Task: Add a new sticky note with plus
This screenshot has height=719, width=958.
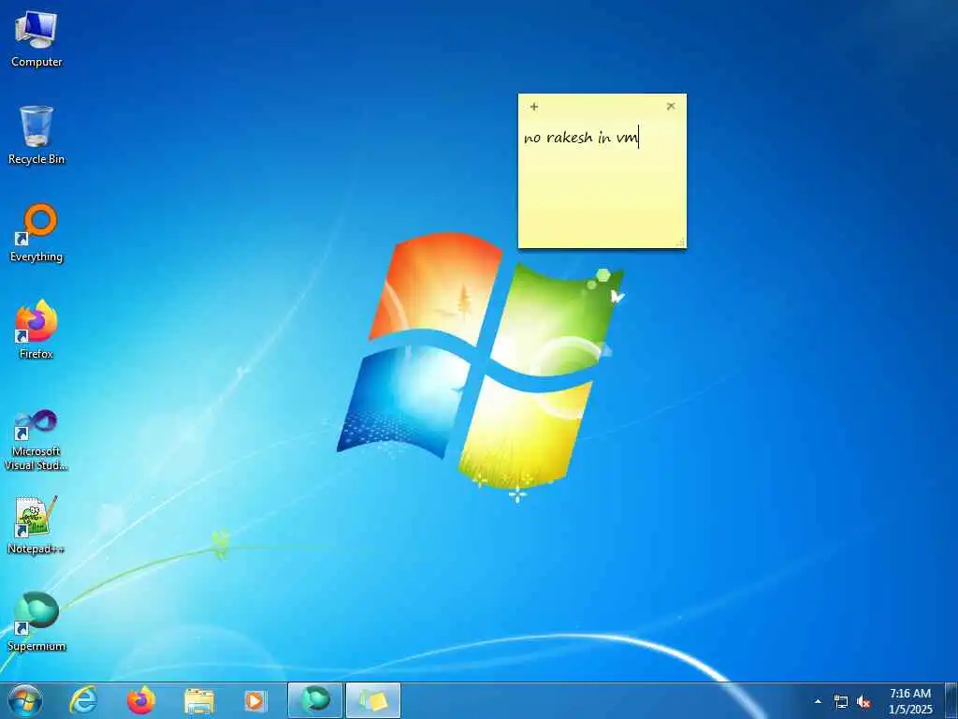Action: point(534,107)
